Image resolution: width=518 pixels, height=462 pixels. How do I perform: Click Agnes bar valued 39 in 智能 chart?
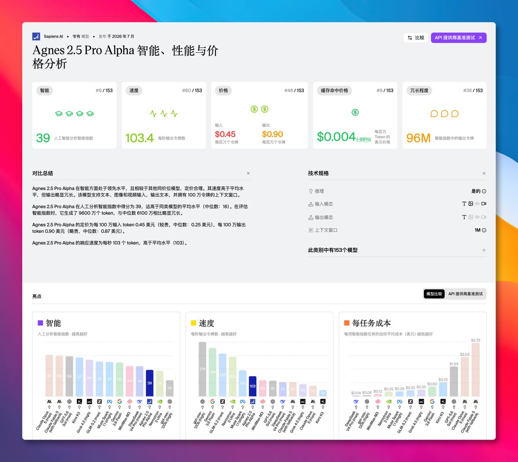click(149, 383)
